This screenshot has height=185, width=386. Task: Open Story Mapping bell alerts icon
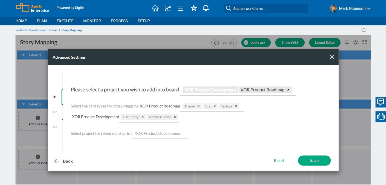(x=347, y=42)
